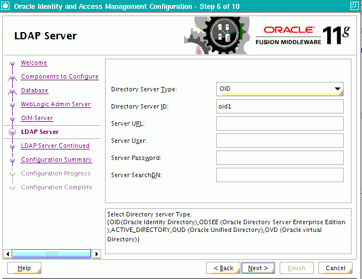Image resolution: width=362 pixels, height=279 pixels.
Task: Open the OIM Server step
Action: pyautogui.click(x=37, y=118)
